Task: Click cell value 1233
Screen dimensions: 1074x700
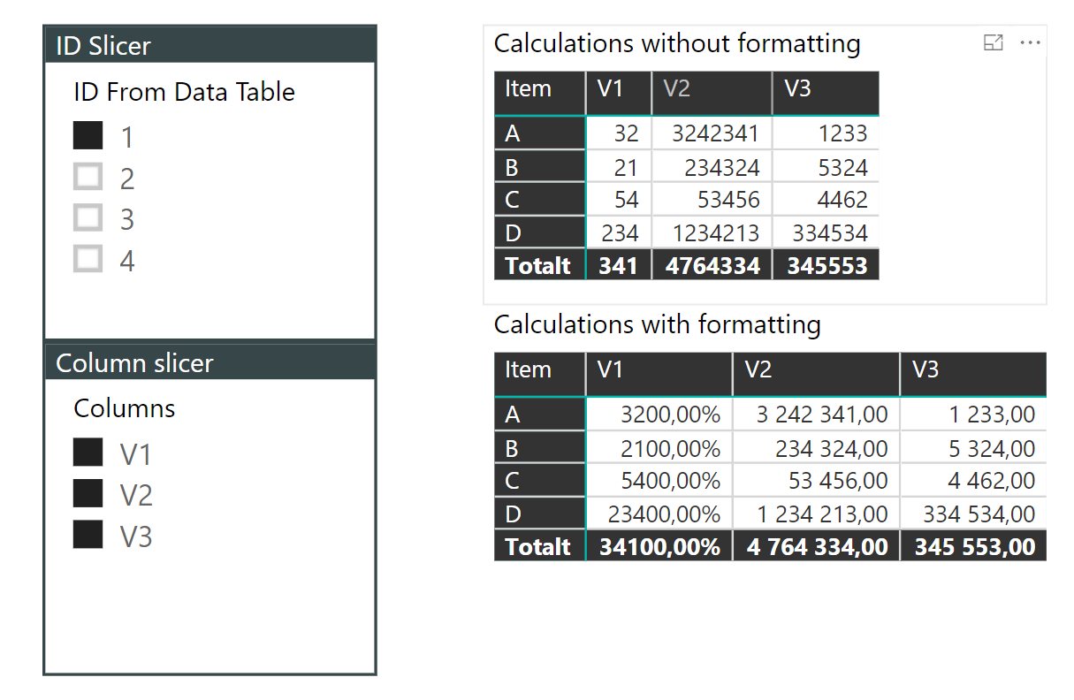Action: click(841, 133)
